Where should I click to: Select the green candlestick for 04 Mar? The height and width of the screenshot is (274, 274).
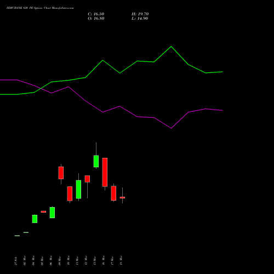tap(35, 219)
